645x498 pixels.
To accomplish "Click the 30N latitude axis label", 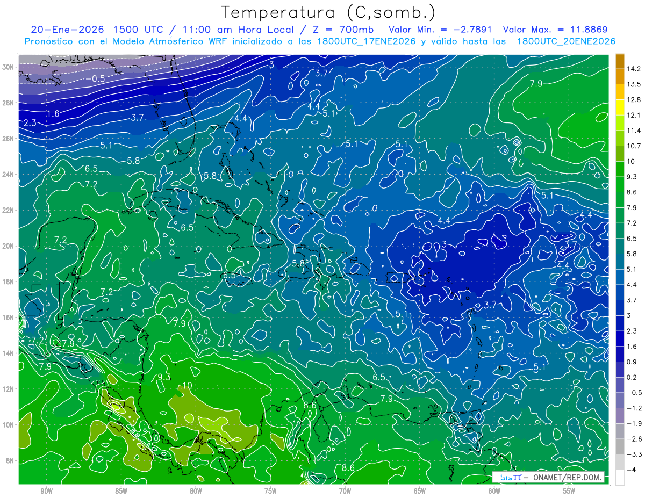I will coord(8,67).
